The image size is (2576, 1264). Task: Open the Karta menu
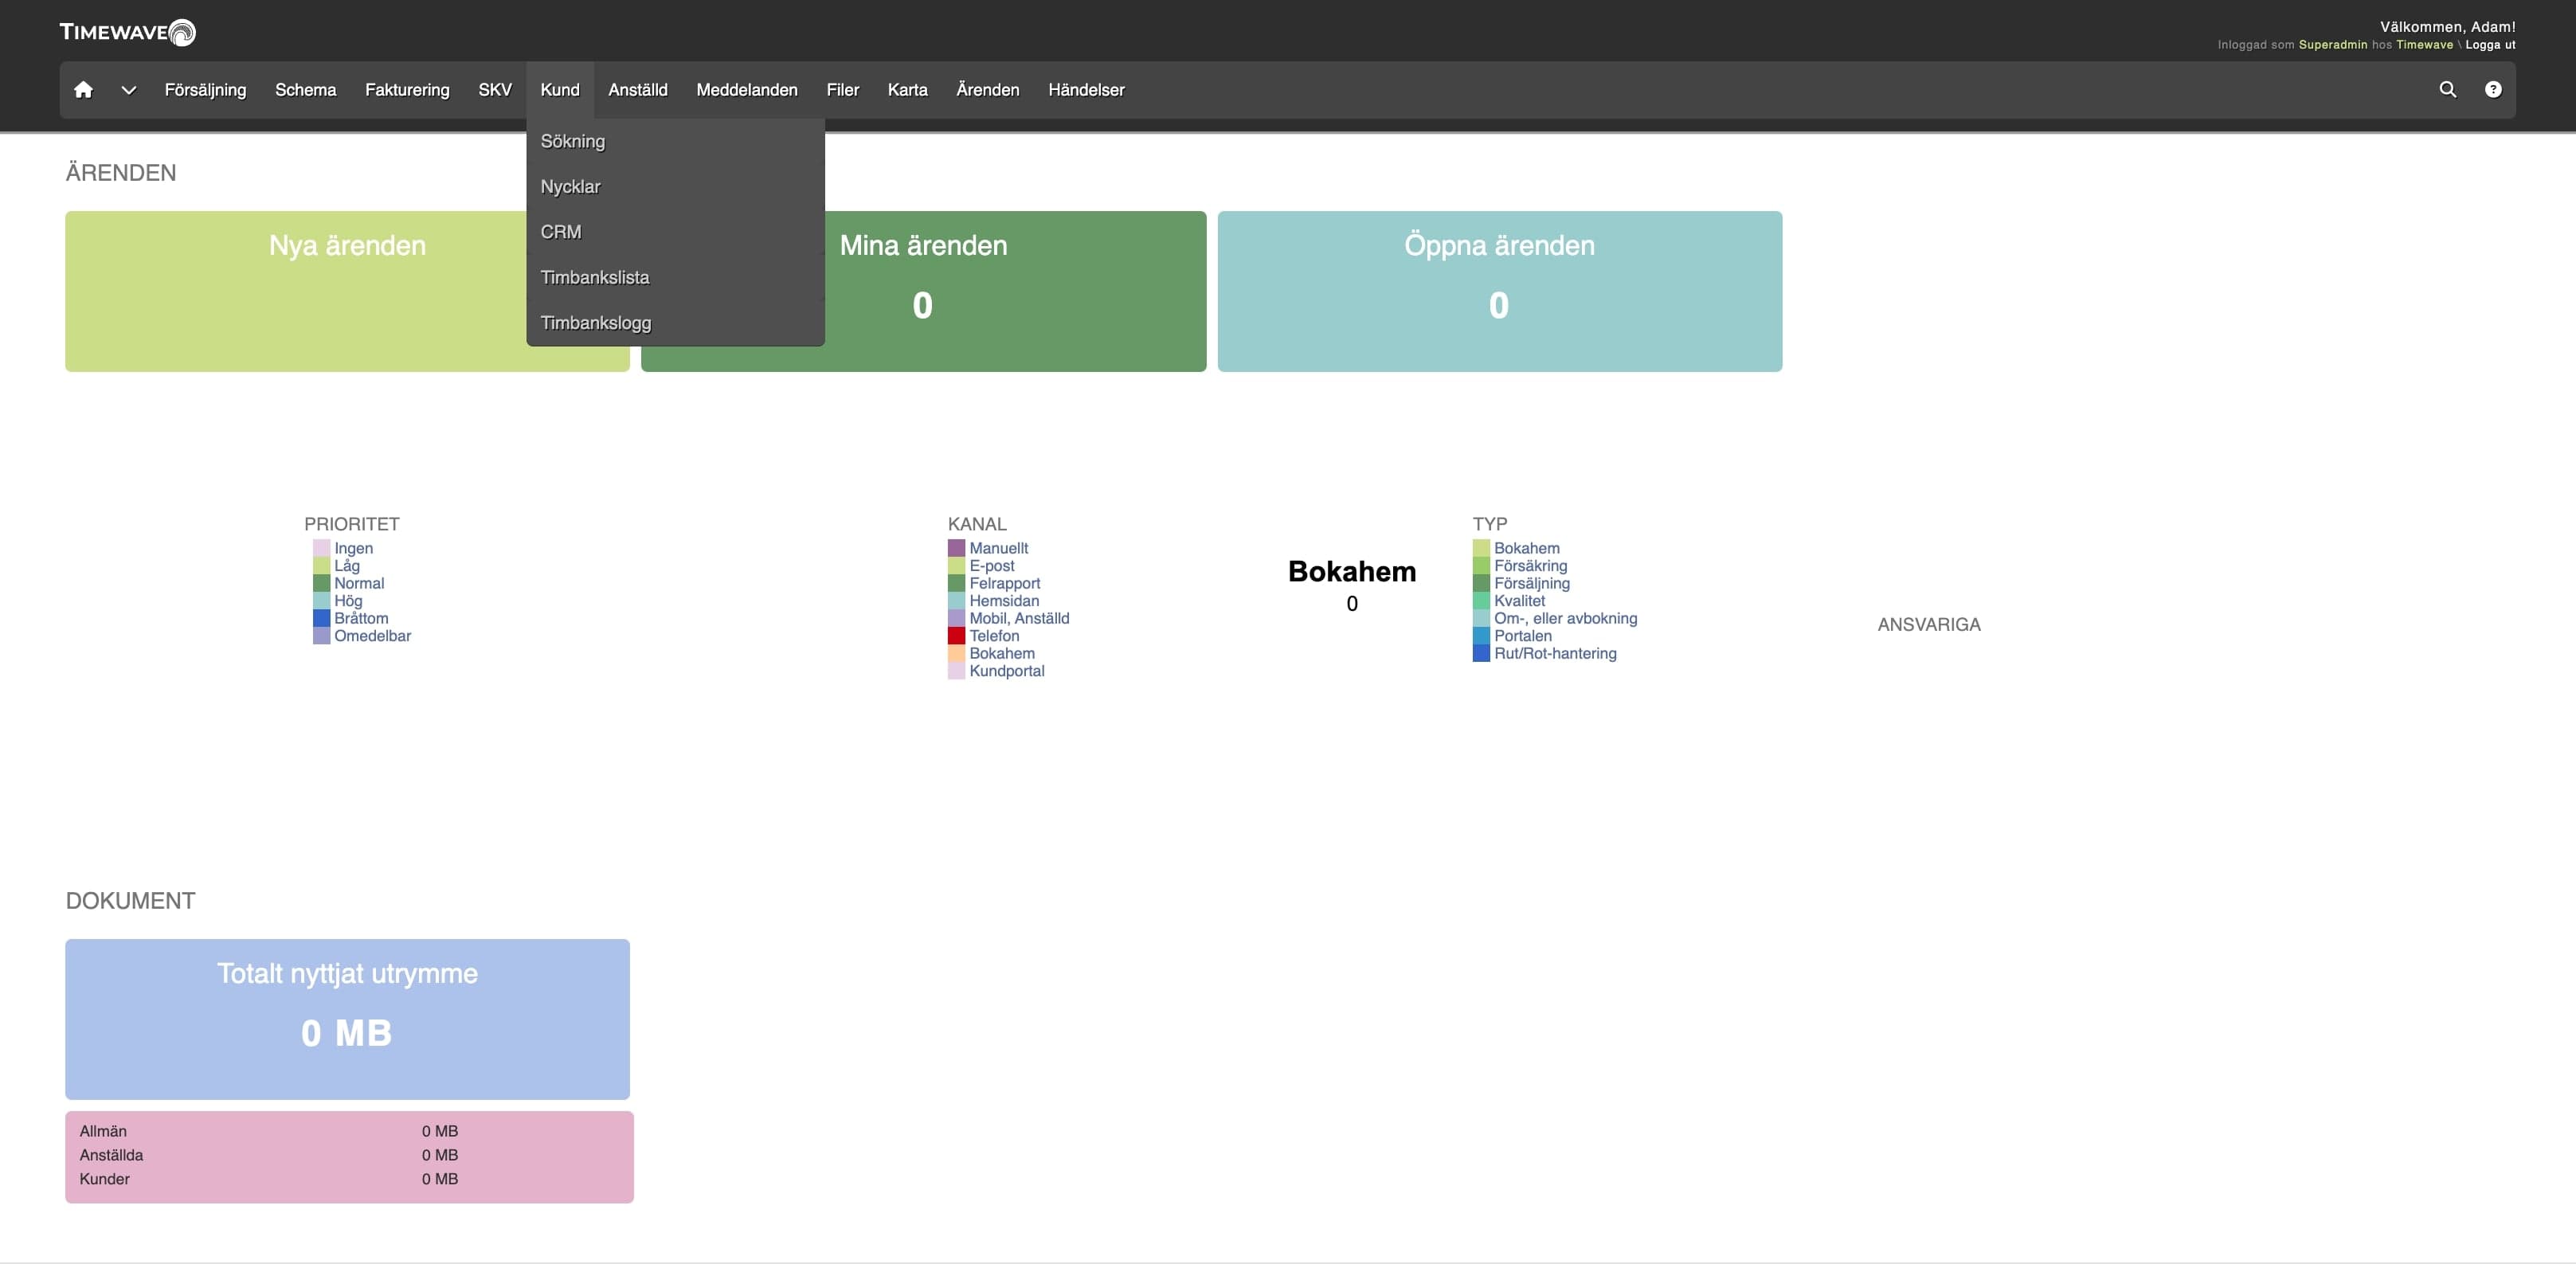click(907, 90)
